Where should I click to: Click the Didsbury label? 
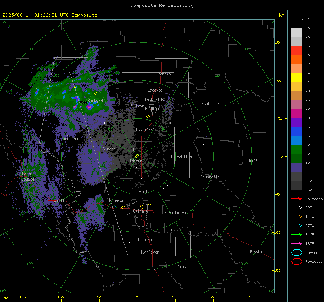click(x=136, y=161)
